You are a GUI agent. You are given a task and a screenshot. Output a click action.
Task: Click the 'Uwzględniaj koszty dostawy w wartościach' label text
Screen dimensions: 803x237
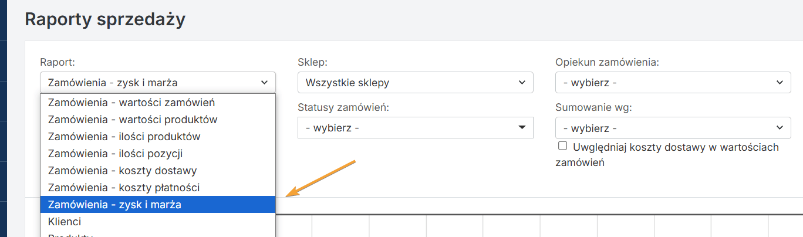675,147
